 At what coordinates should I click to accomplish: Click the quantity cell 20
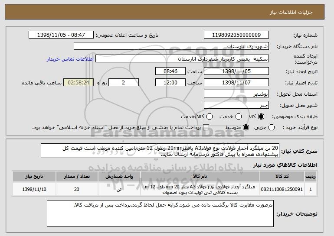tap(77, 189)
